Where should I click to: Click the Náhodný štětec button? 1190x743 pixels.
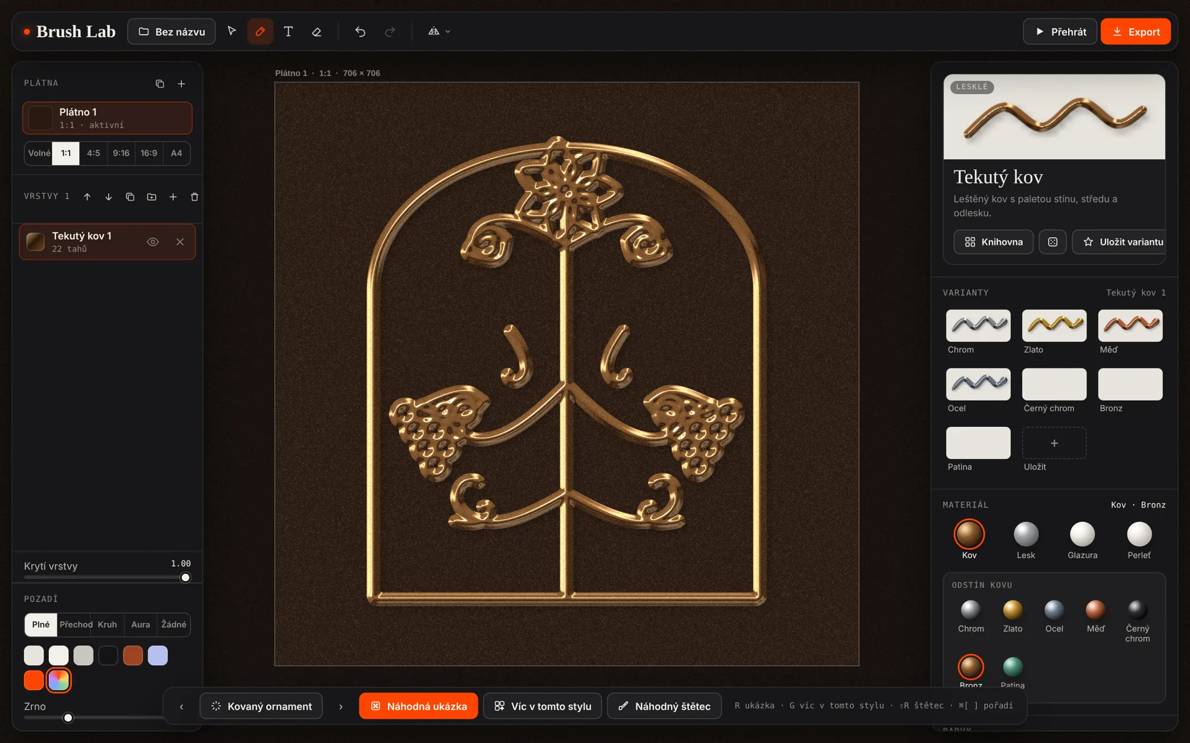665,706
